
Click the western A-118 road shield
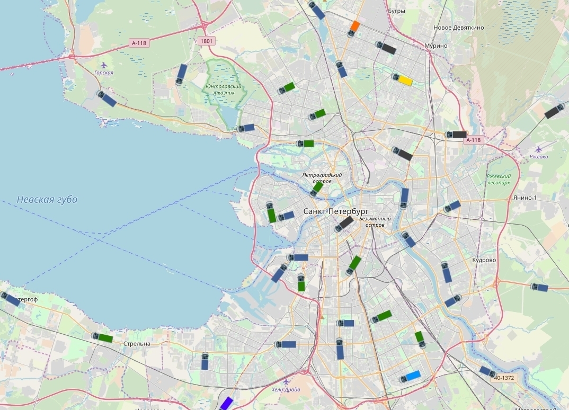tap(139, 43)
